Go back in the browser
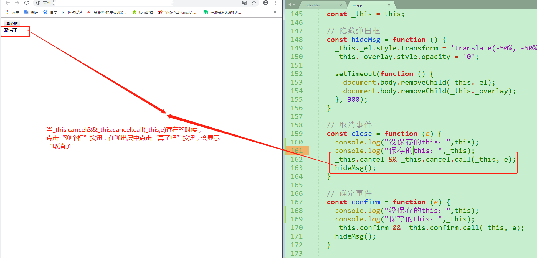537x258 pixels. point(8,3)
